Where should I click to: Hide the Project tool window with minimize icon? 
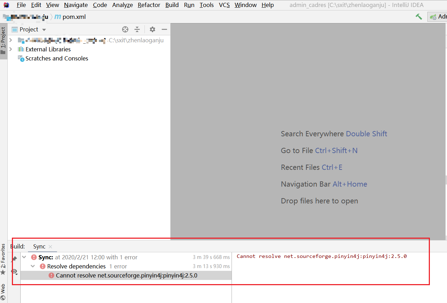tap(164, 29)
